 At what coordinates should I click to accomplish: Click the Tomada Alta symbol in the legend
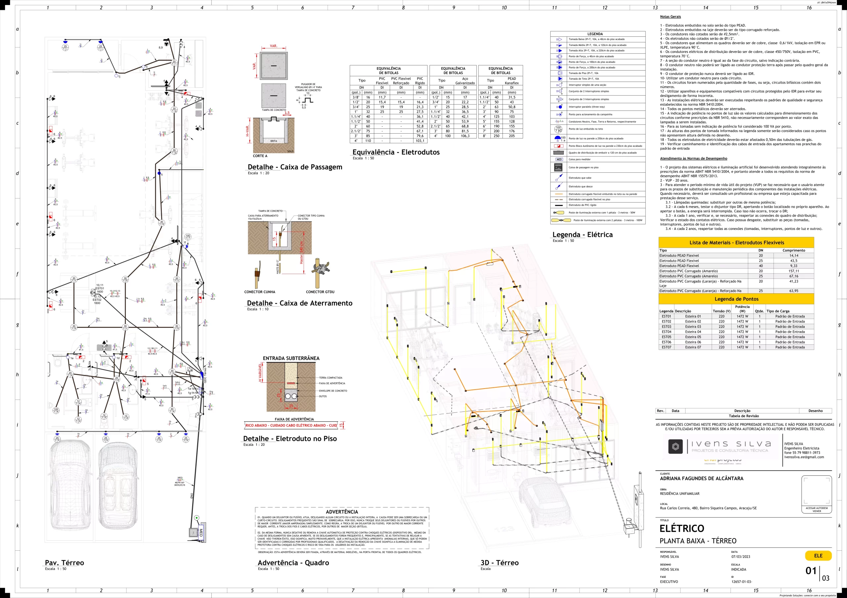tap(559, 51)
